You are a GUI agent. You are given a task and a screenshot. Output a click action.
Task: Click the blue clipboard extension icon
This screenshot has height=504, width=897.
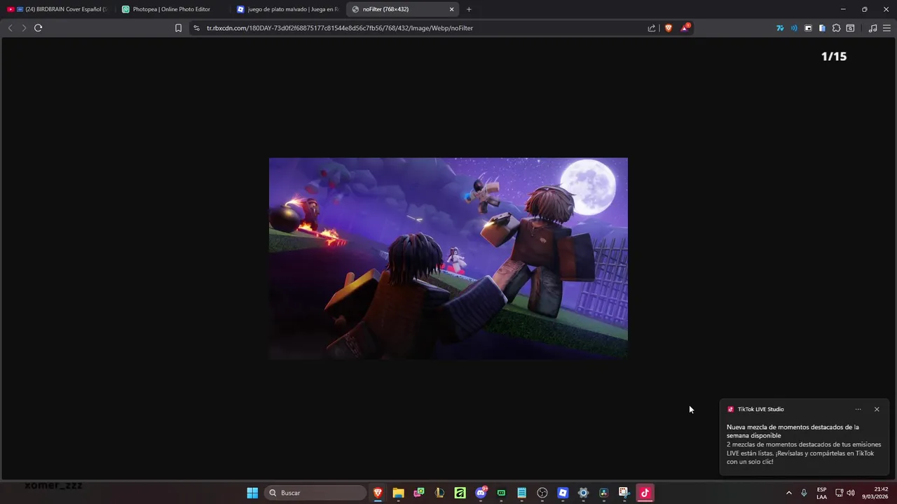click(822, 28)
